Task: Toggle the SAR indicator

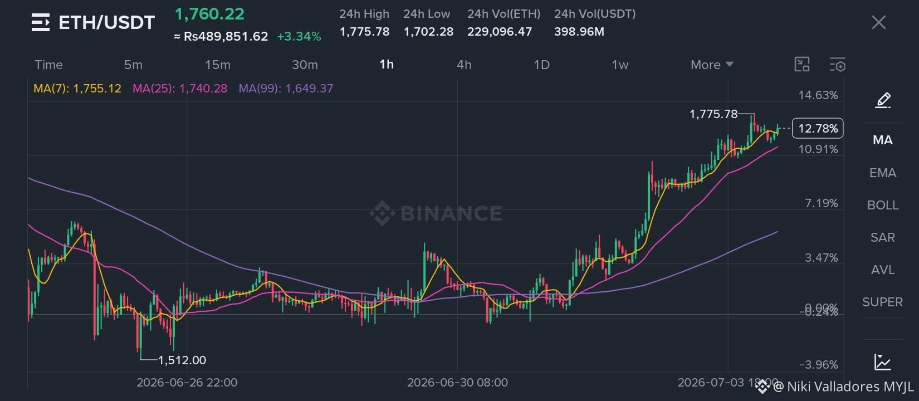Action: 883,237
